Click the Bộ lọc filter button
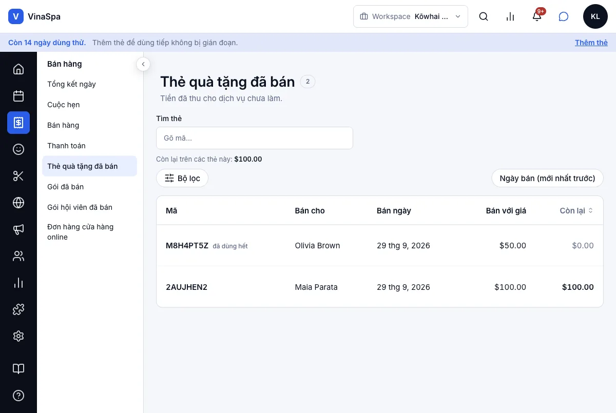616x413 pixels. click(x=182, y=179)
